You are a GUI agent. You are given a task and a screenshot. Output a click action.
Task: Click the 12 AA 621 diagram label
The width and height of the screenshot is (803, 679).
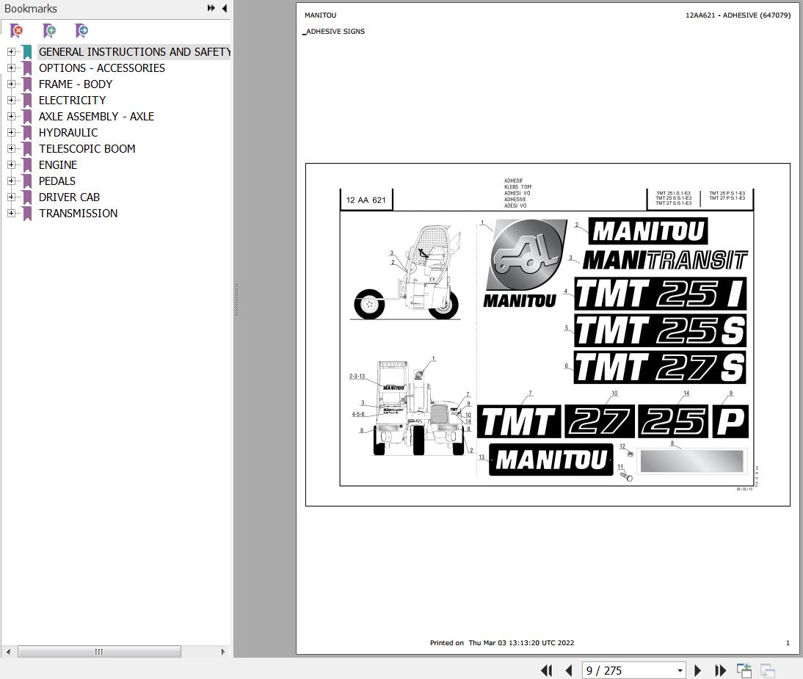click(366, 200)
